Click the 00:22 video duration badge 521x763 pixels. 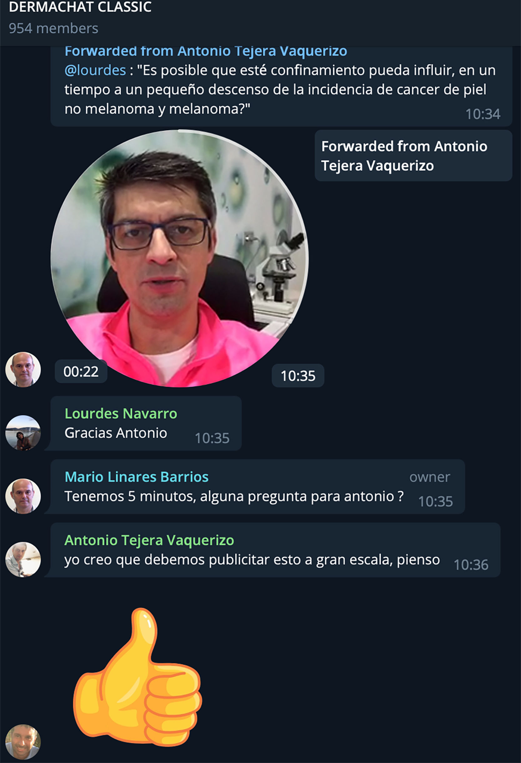coord(81,372)
